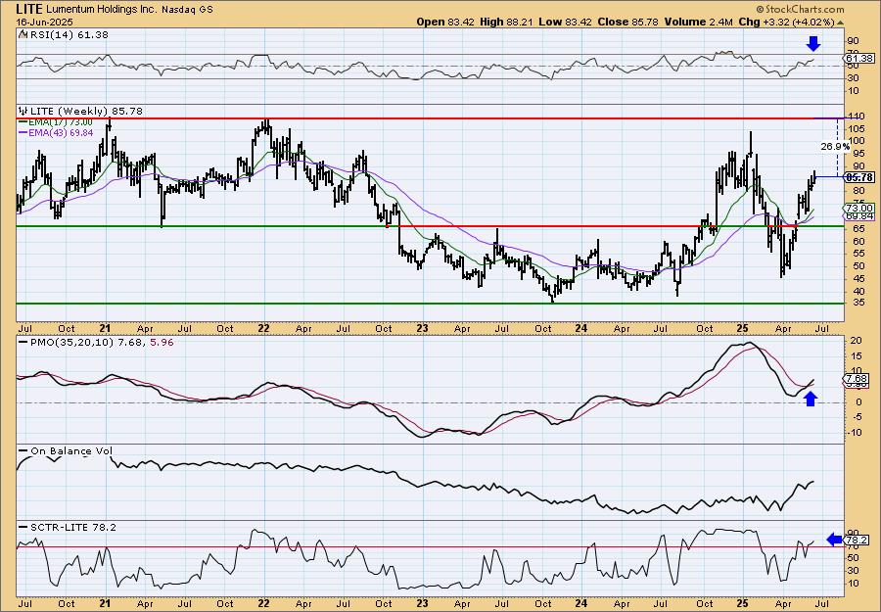
Task: Click the bold LITE ticker symbol in header
Action: (x=30, y=9)
